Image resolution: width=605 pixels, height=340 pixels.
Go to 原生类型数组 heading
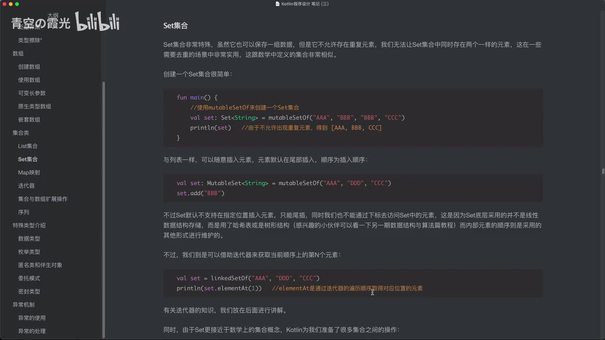(35, 106)
